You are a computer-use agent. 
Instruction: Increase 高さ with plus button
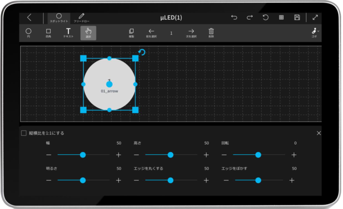(206, 155)
